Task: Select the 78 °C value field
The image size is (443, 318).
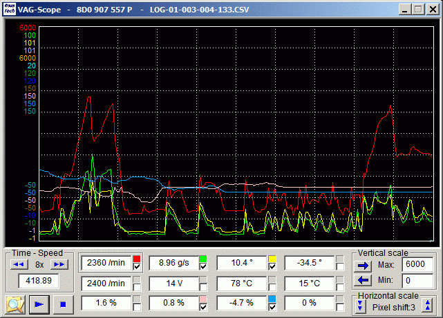Action: tap(242, 284)
